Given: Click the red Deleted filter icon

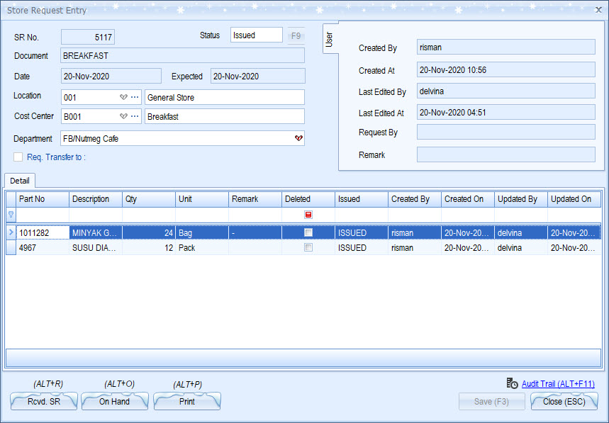Looking at the screenshot, I should pos(308,215).
